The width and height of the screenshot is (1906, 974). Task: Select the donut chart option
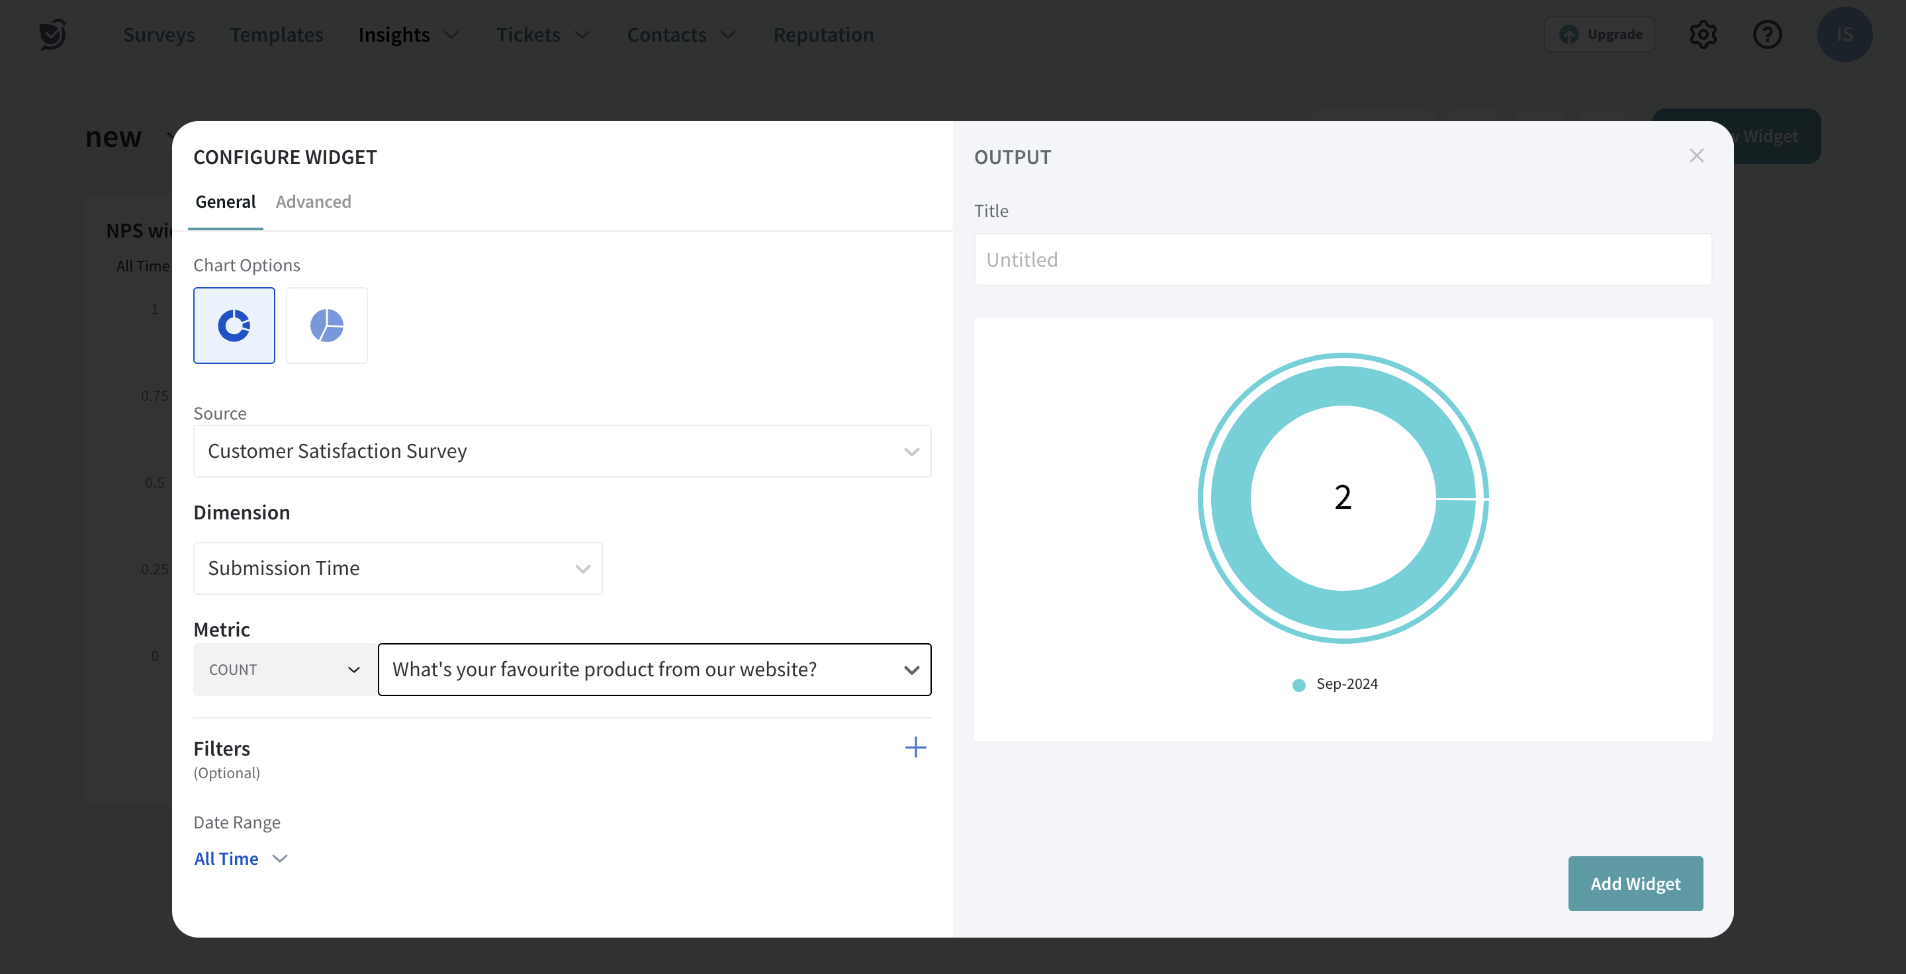coord(234,326)
